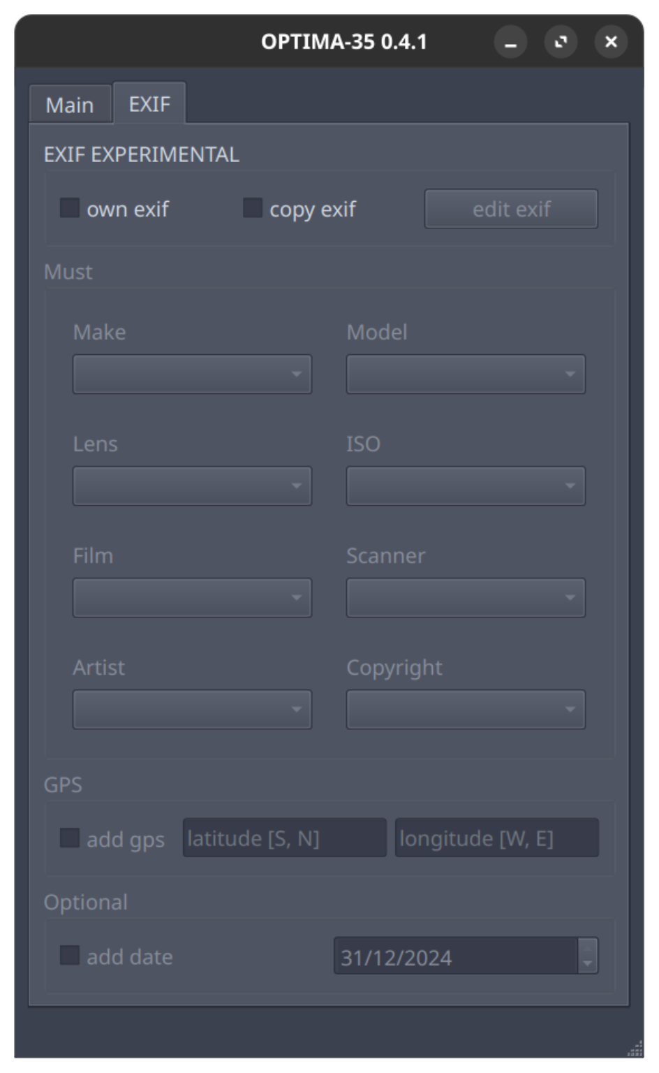Check the add gps option
659x1073 pixels.
(x=69, y=838)
